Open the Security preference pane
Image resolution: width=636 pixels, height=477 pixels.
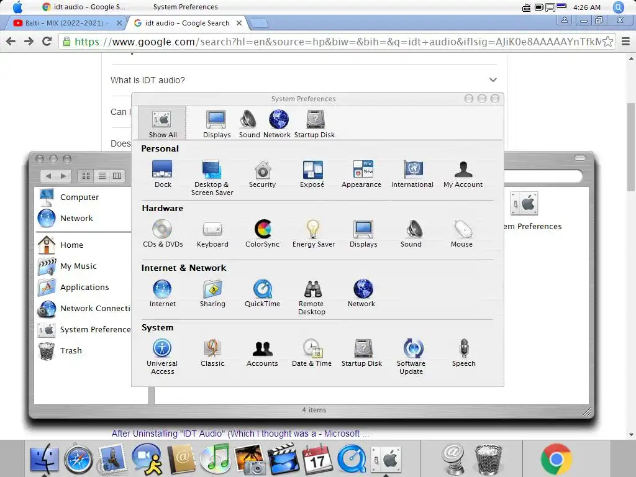click(x=263, y=174)
